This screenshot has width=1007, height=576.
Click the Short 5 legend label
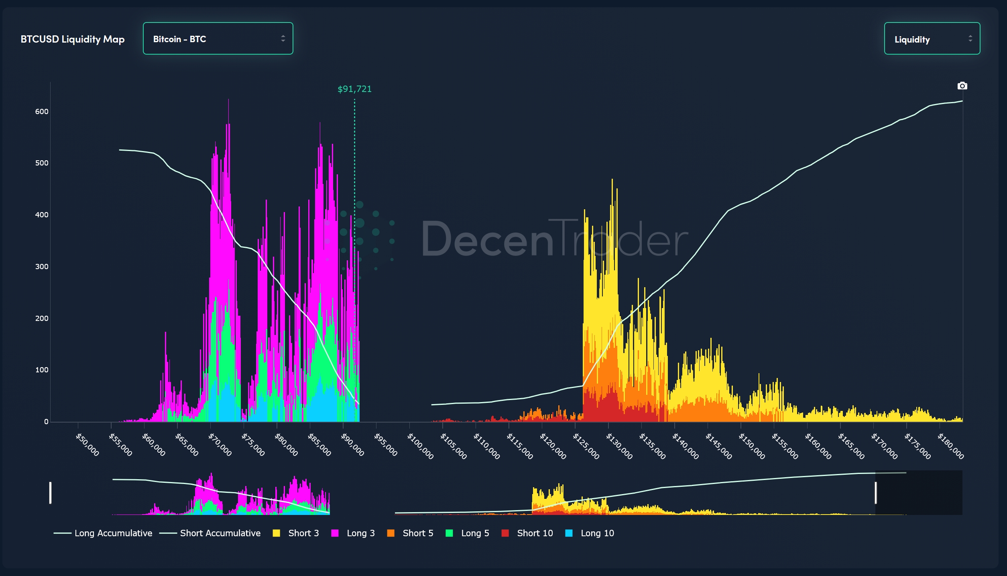pos(418,533)
